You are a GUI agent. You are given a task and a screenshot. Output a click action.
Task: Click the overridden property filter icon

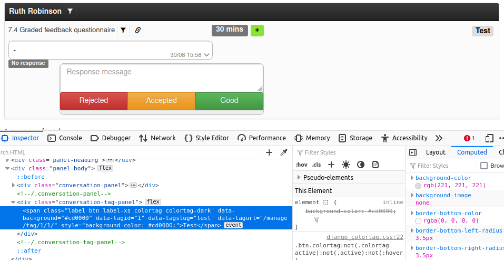317,220
